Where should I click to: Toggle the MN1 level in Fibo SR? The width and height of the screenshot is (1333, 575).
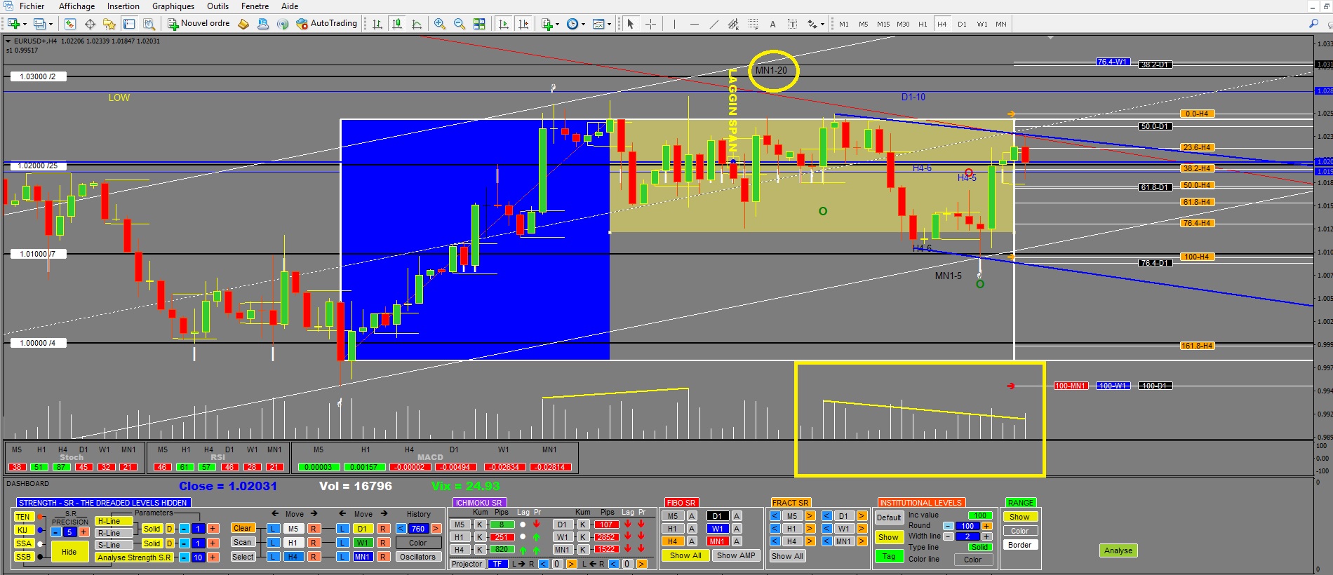click(x=717, y=541)
